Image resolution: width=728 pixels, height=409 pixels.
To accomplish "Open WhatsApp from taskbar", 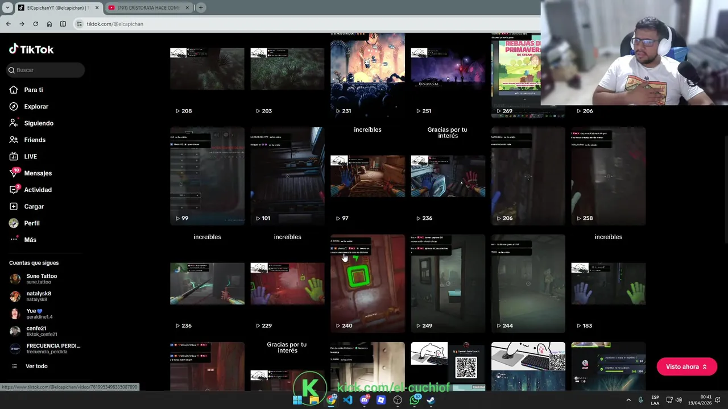I will (415, 400).
